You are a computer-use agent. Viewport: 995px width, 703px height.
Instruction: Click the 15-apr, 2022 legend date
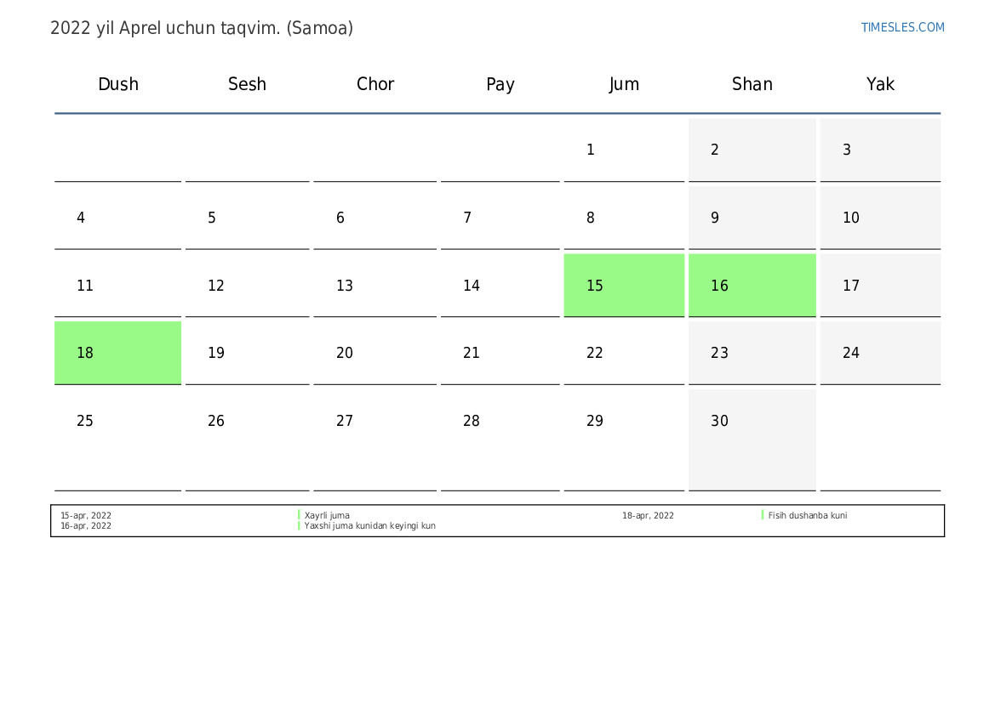pos(85,516)
